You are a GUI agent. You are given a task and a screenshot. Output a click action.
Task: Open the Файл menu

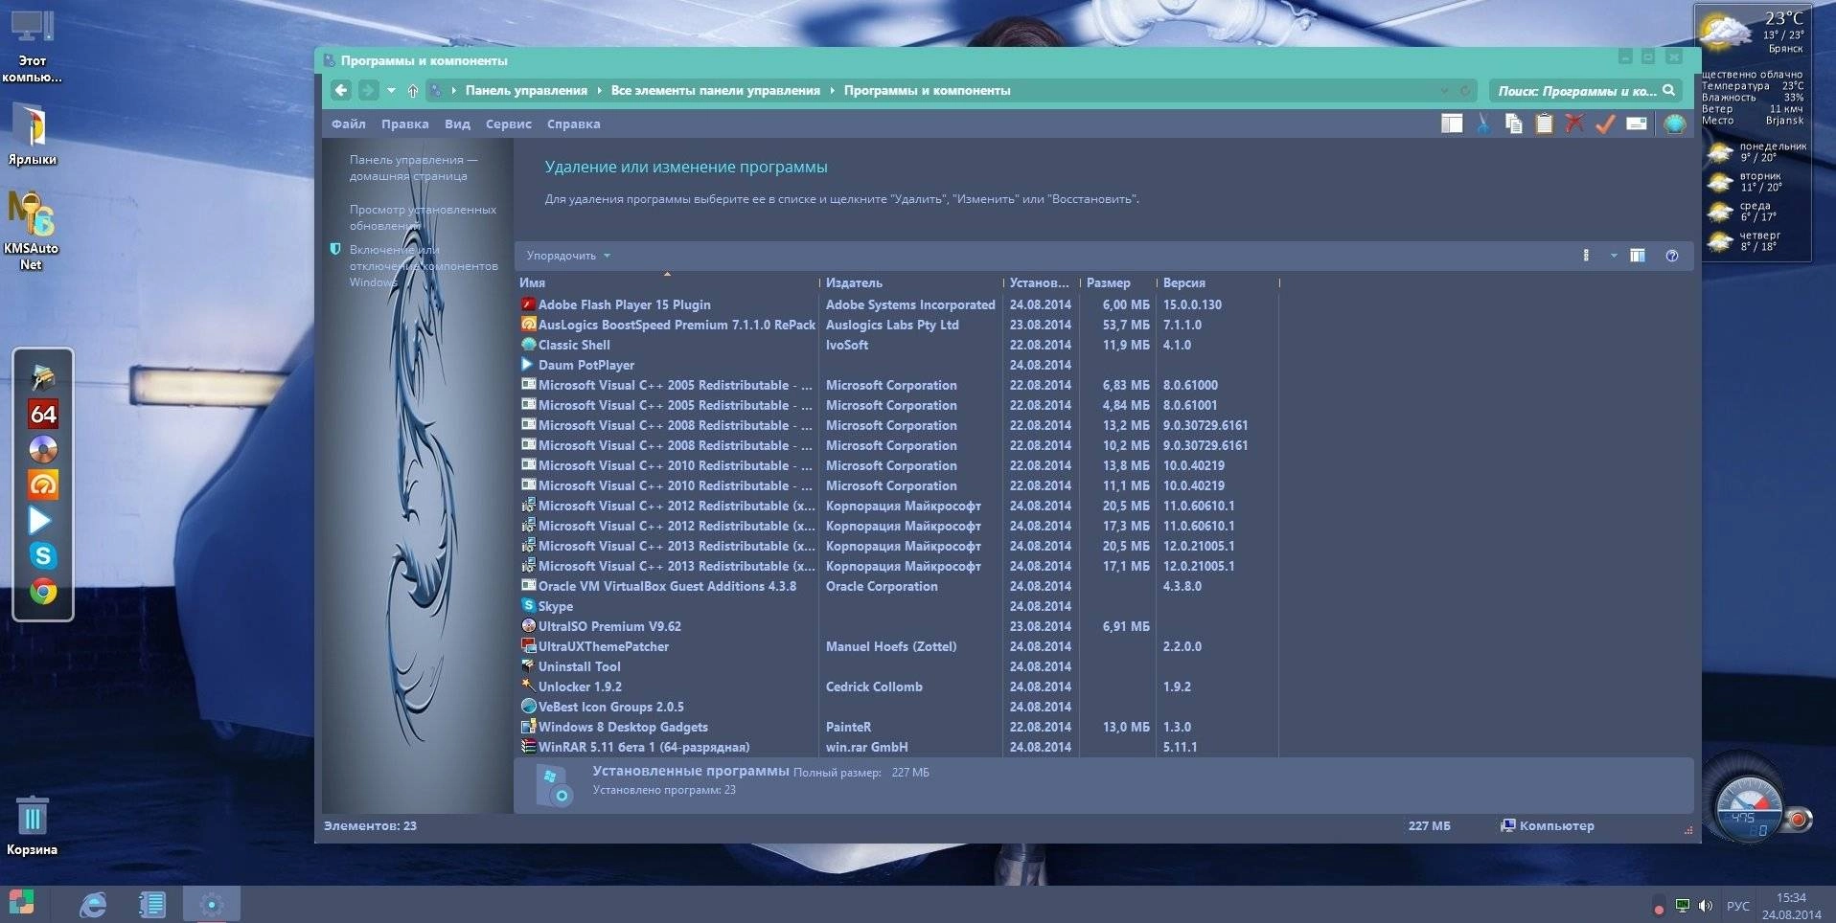point(349,124)
